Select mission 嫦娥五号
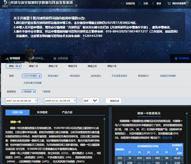The height and width of the screenshot is (164, 191). [x=92, y=66]
